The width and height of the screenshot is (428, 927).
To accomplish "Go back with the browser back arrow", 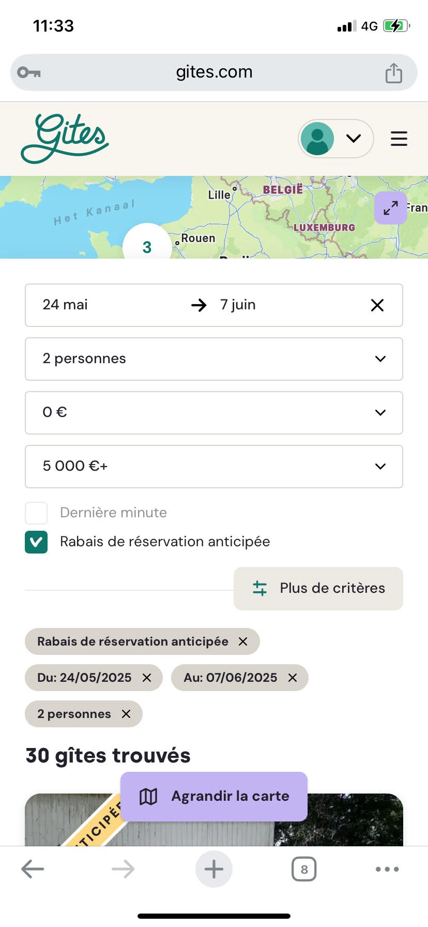I will click(33, 869).
